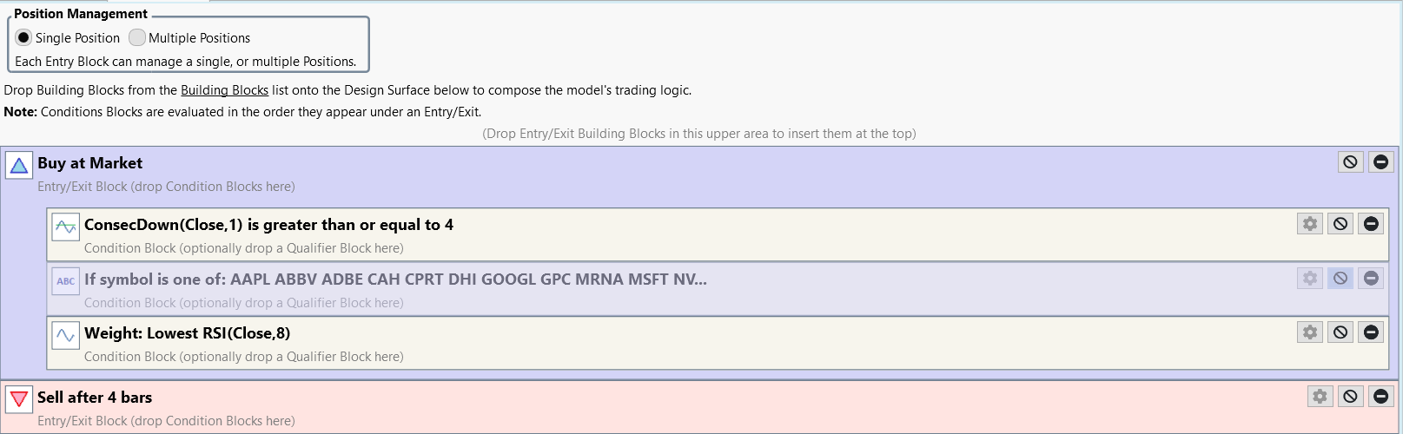This screenshot has width=1403, height=434.
Task: Disable the Buy at Market block
Action: click(1350, 161)
